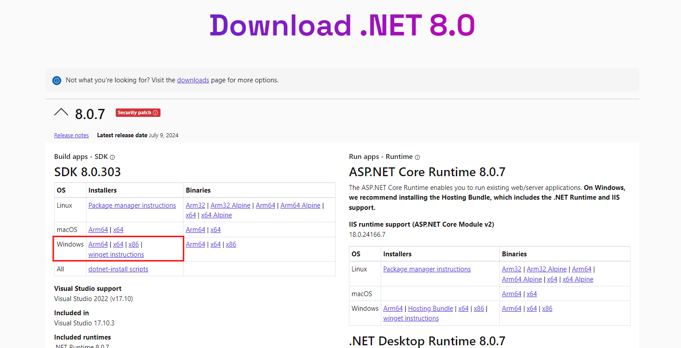
Task: Download SDK Windows x64 installer
Action: click(x=118, y=244)
